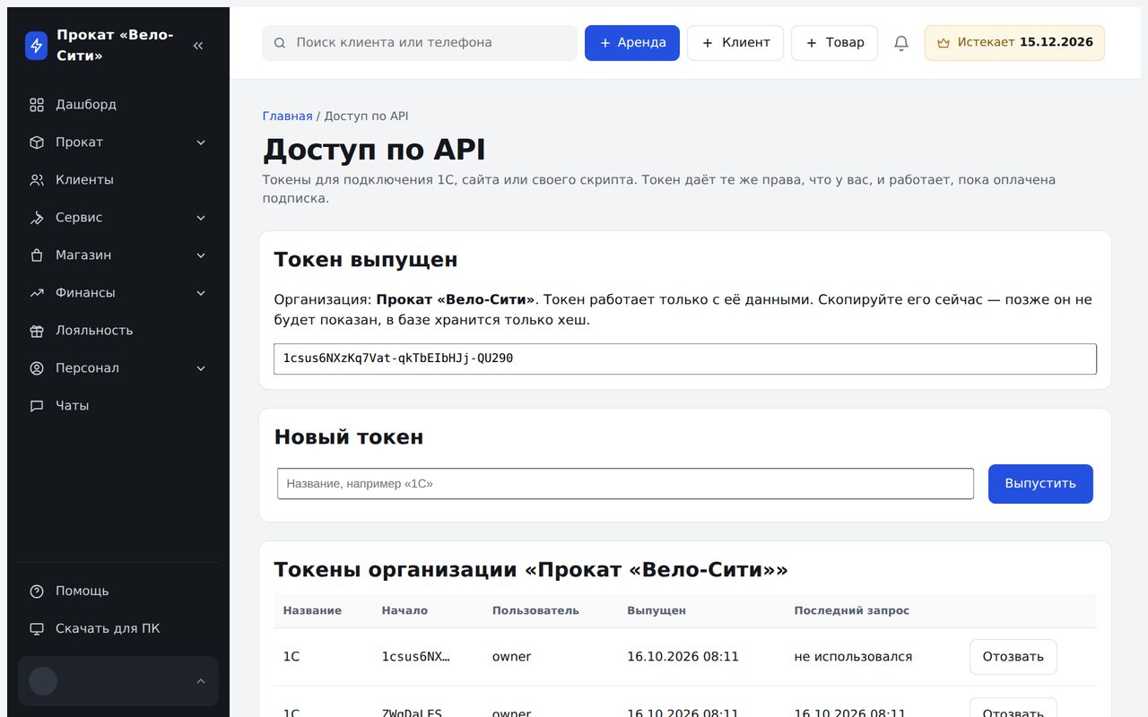
Task: Click the new token name field
Action: click(626, 484)
